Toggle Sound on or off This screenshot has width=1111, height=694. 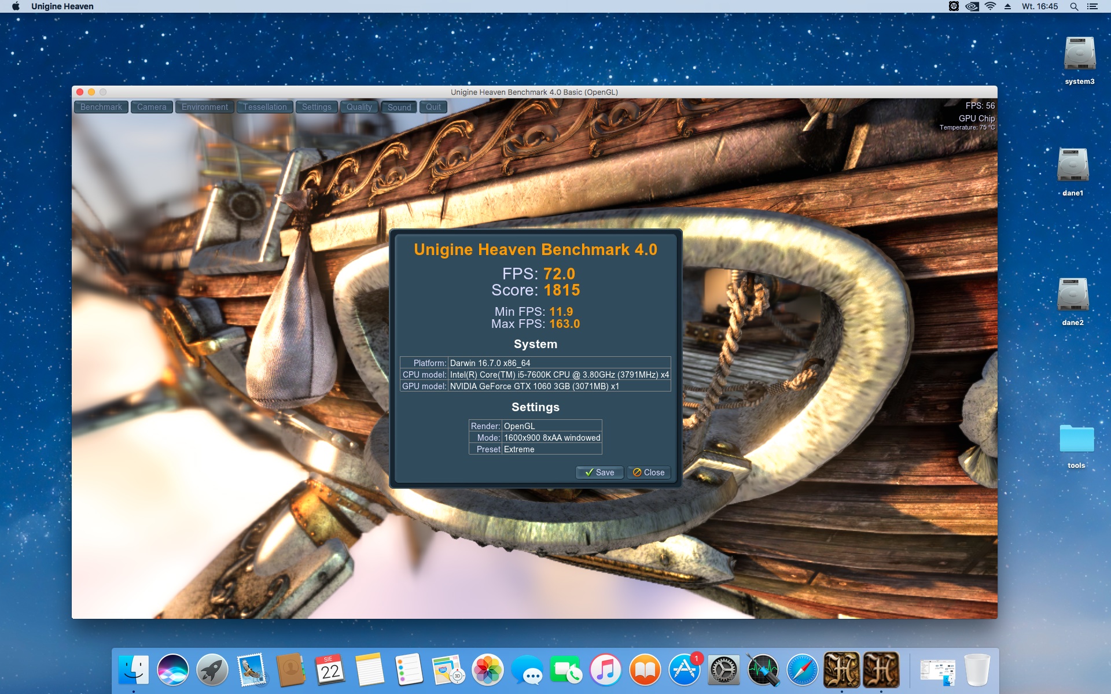tap(399, 107)
